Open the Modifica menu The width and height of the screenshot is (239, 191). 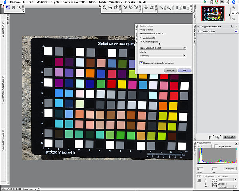[x=42, y=2]
